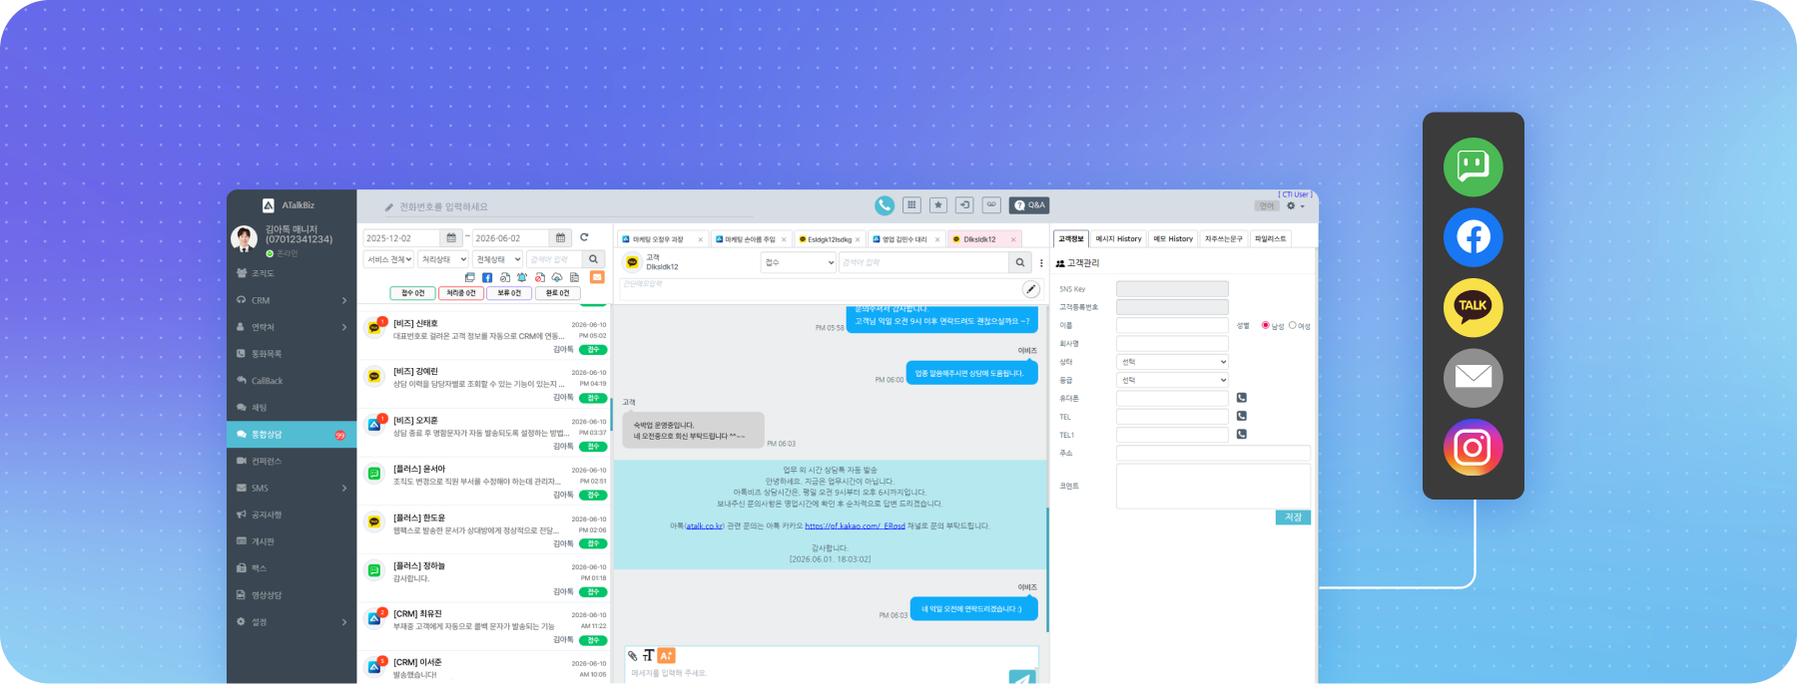Select the 여성 gender radio button
Image resolution: width=1797 pixels, height=684 pixels.
click(x=1292, y=325)
